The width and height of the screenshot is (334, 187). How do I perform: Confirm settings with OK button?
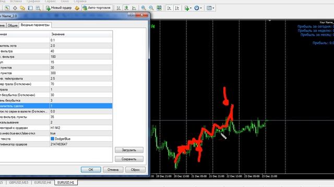91,170
